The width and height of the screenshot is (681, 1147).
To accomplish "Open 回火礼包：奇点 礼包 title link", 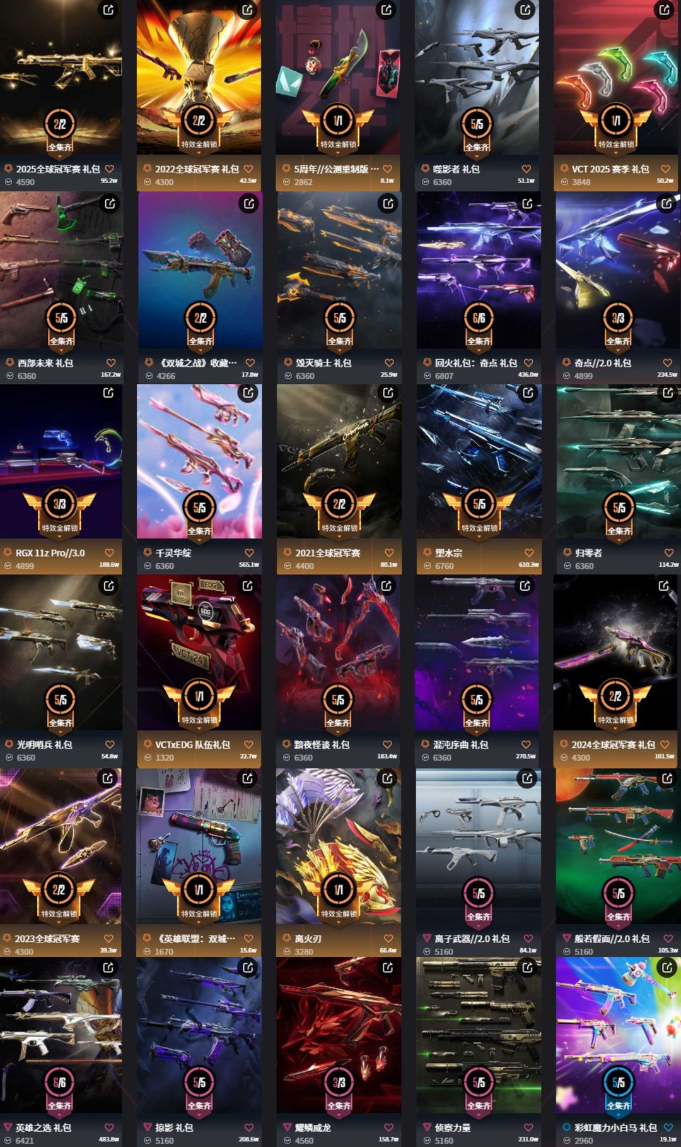I will (x=476, y=363).
